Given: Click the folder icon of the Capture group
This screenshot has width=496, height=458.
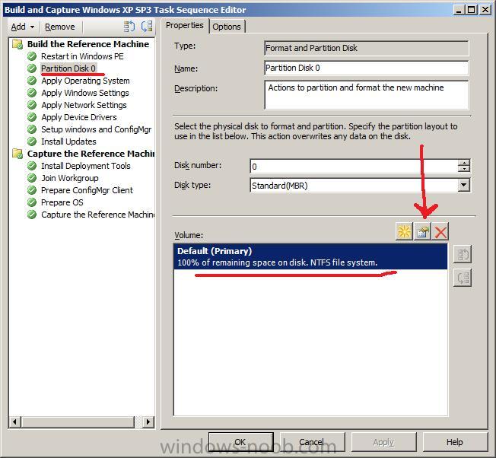Looking at the screenshot, I should [17, 154].
